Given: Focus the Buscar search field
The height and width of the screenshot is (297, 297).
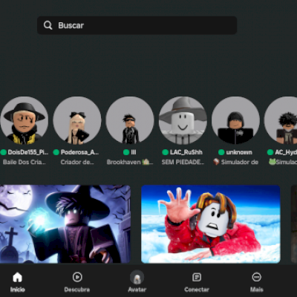Looking at the screenshot, I should 137,25.
